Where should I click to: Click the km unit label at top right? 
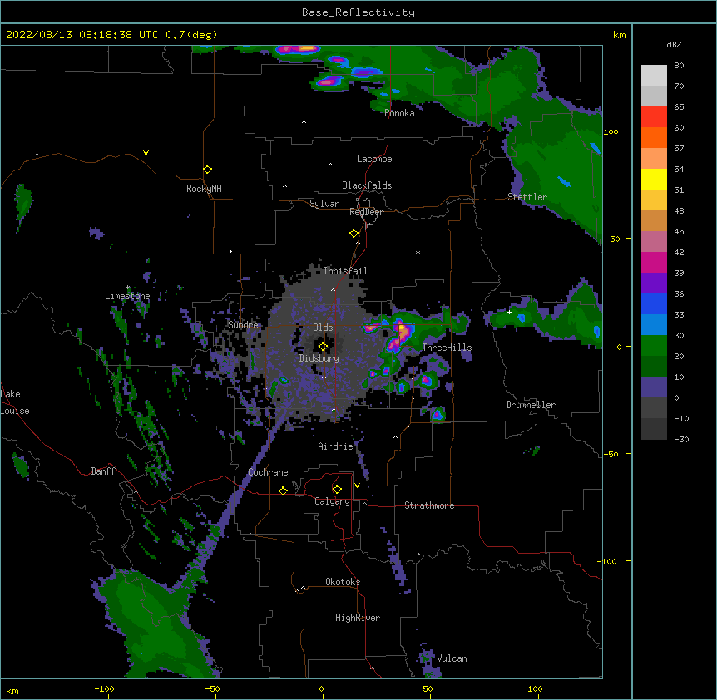pyautogui.click(x=619, y=35)
